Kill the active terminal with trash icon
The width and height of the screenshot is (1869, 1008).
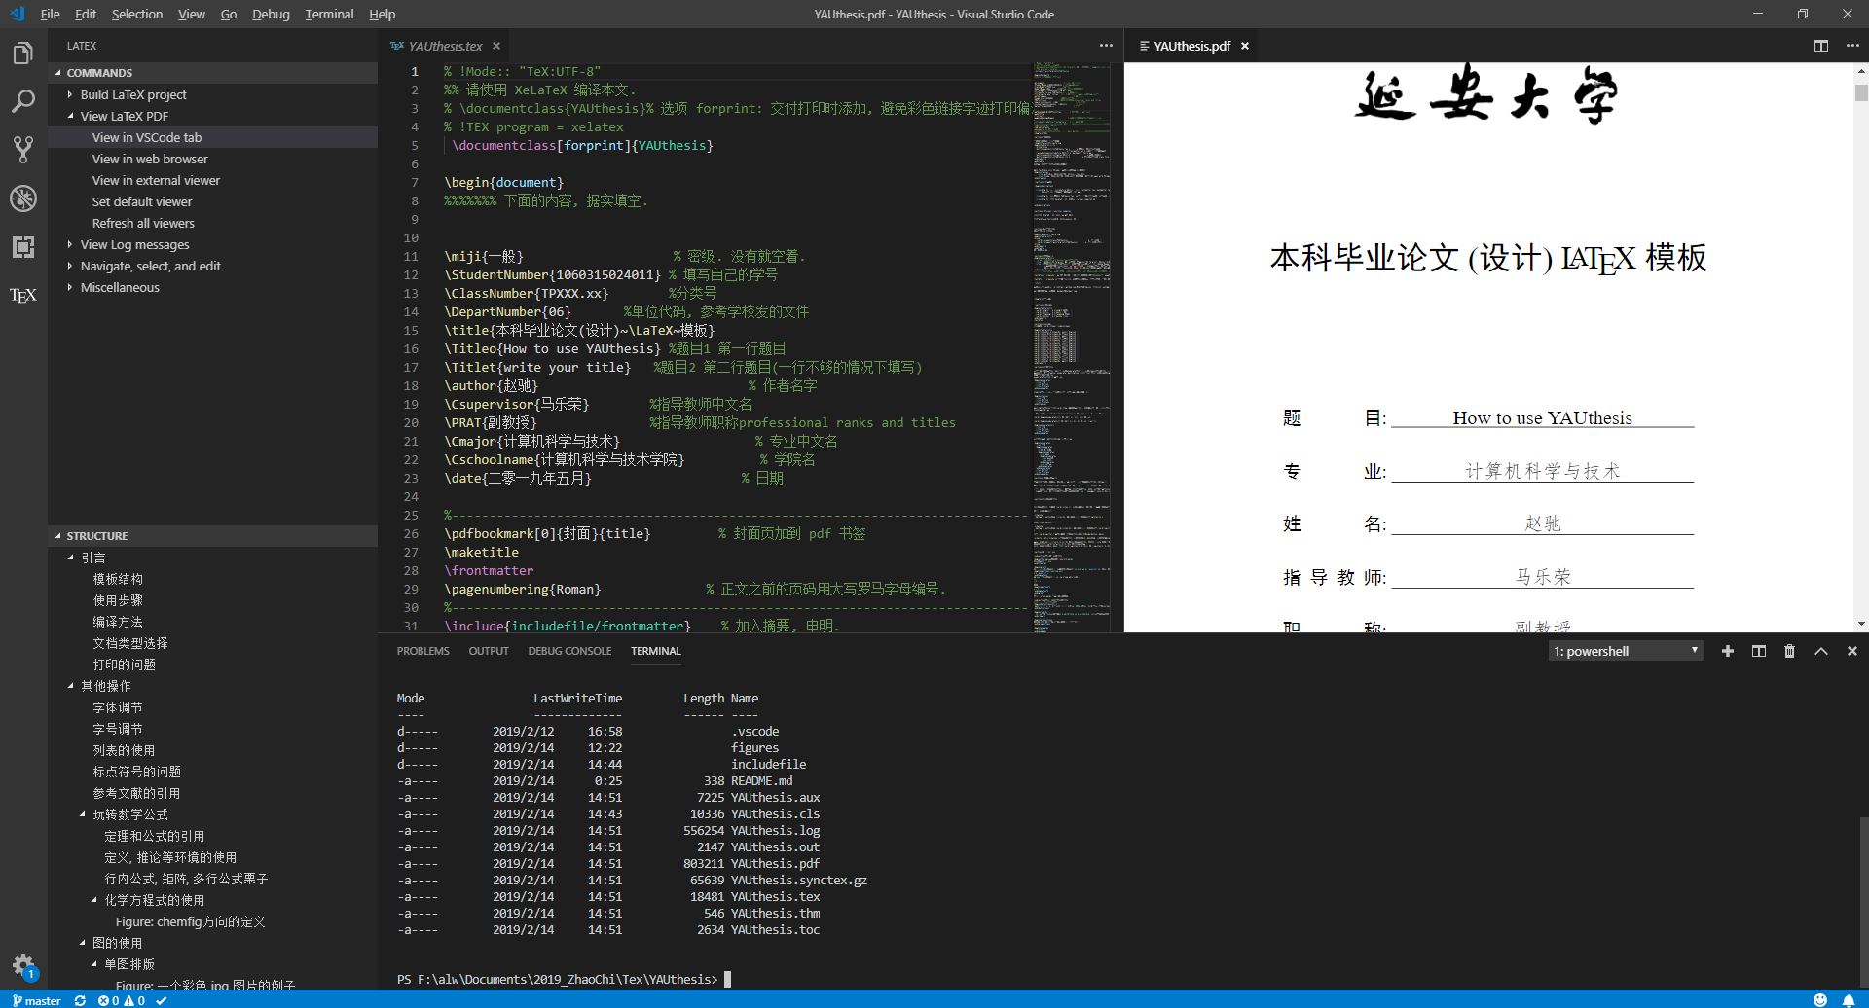[1789, 651]
